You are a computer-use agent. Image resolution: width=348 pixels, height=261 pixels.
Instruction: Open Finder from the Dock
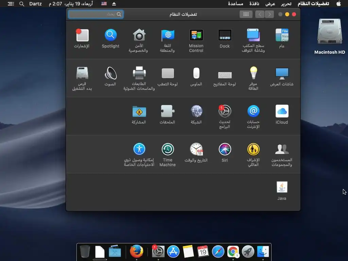coord(263,251)
